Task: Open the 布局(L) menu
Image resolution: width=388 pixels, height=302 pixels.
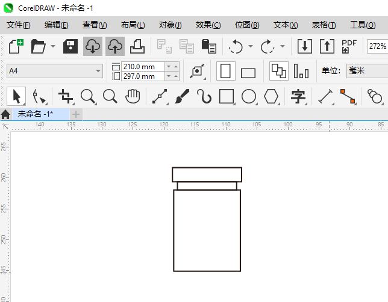Action: coord(133,25)
